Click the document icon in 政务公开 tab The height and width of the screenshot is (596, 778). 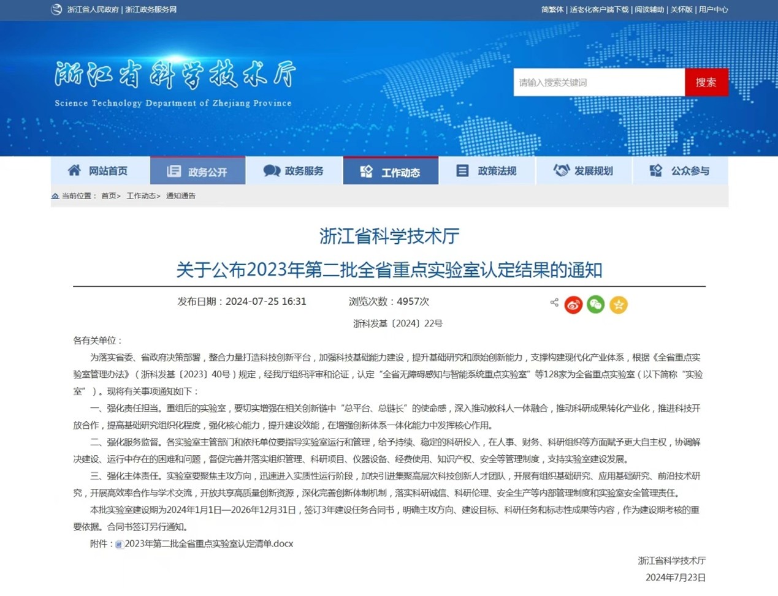pyautogui.click(x=174, y=171)
